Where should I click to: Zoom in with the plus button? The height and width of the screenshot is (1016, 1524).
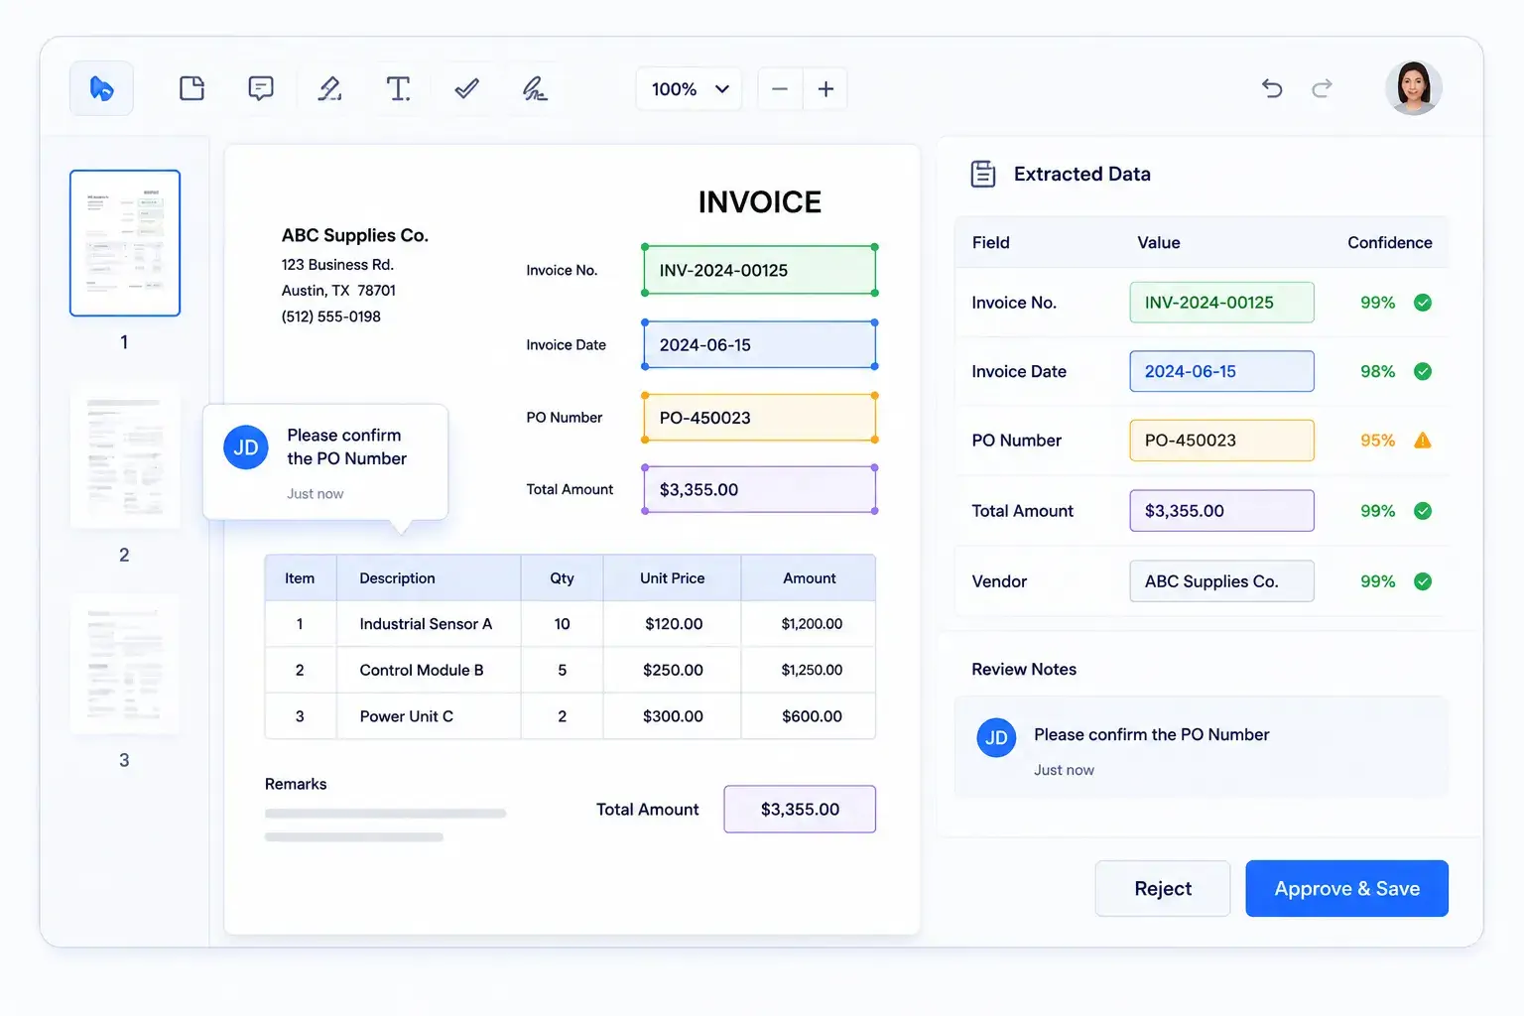pos(825,89)
